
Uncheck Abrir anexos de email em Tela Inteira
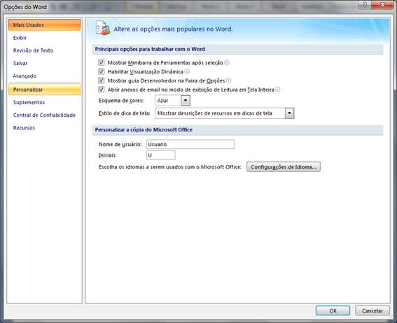click(102, 89)
